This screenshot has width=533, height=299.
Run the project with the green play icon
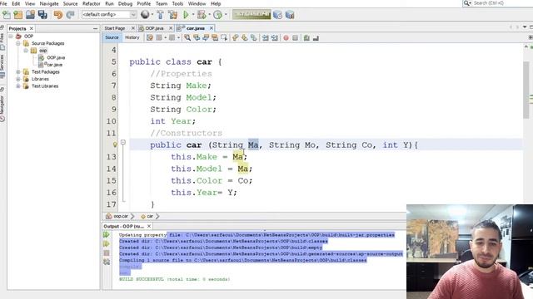[186, 15]
